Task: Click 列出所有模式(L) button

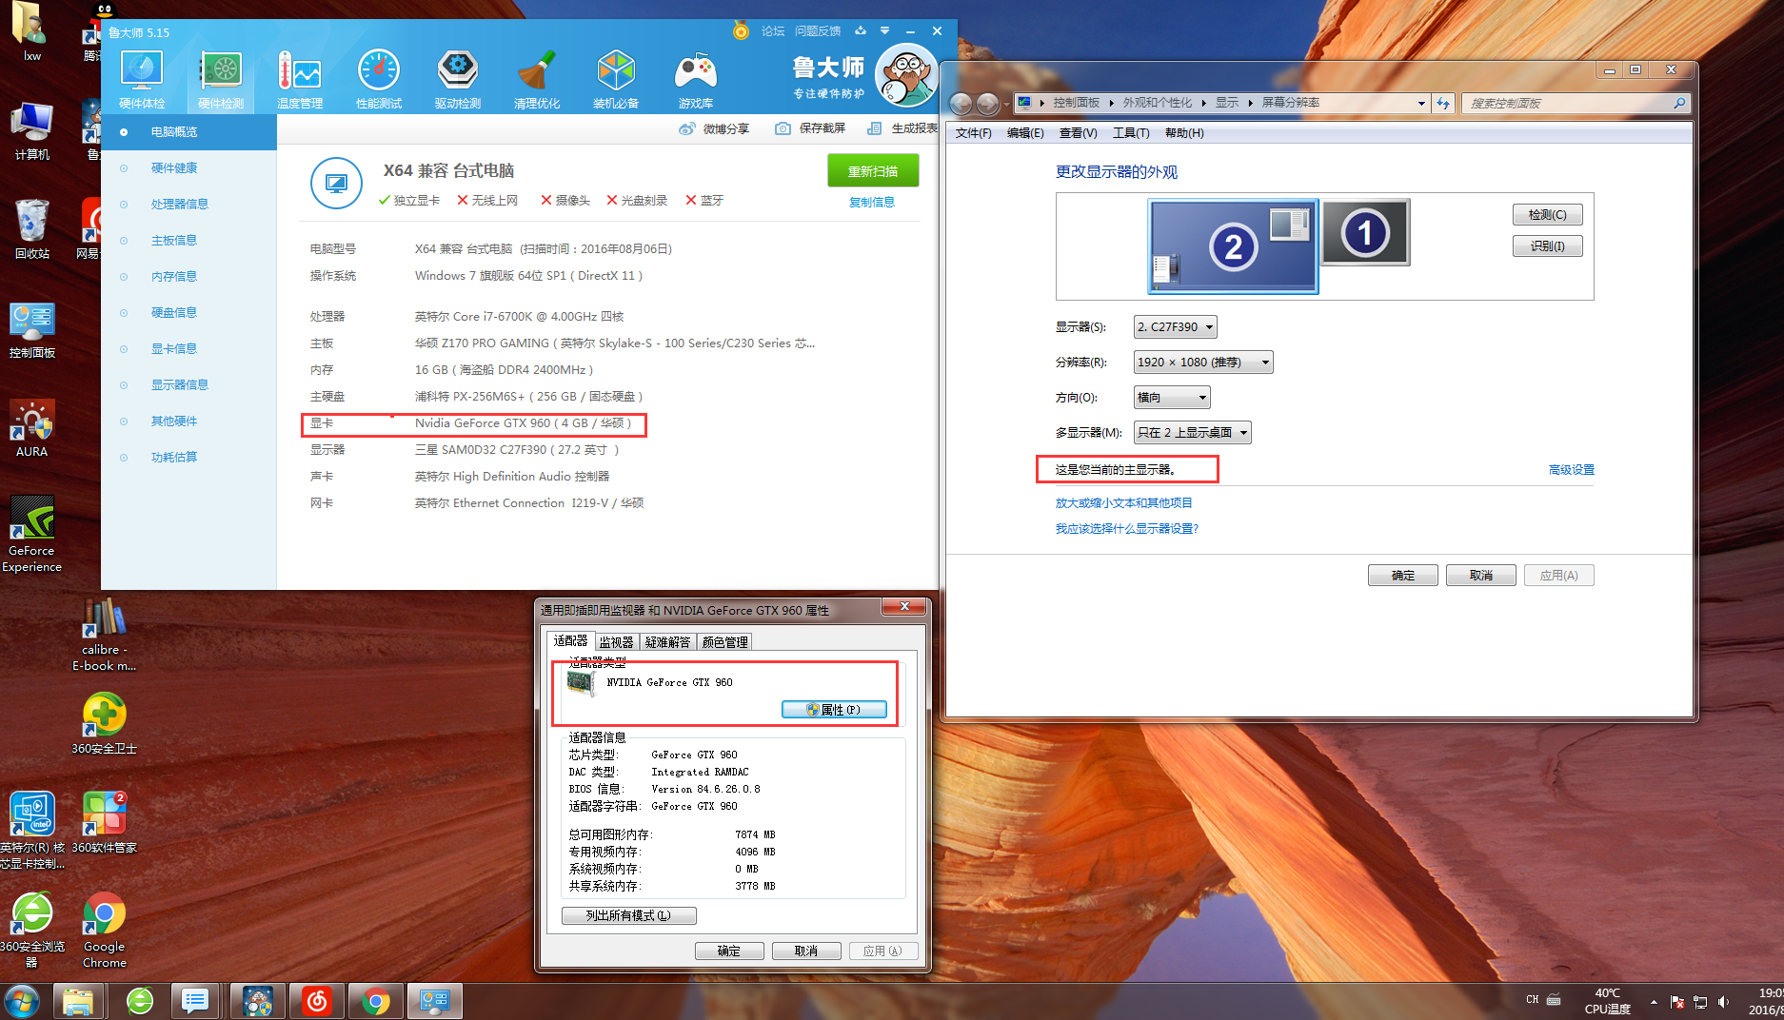Action: click(628, 915)
